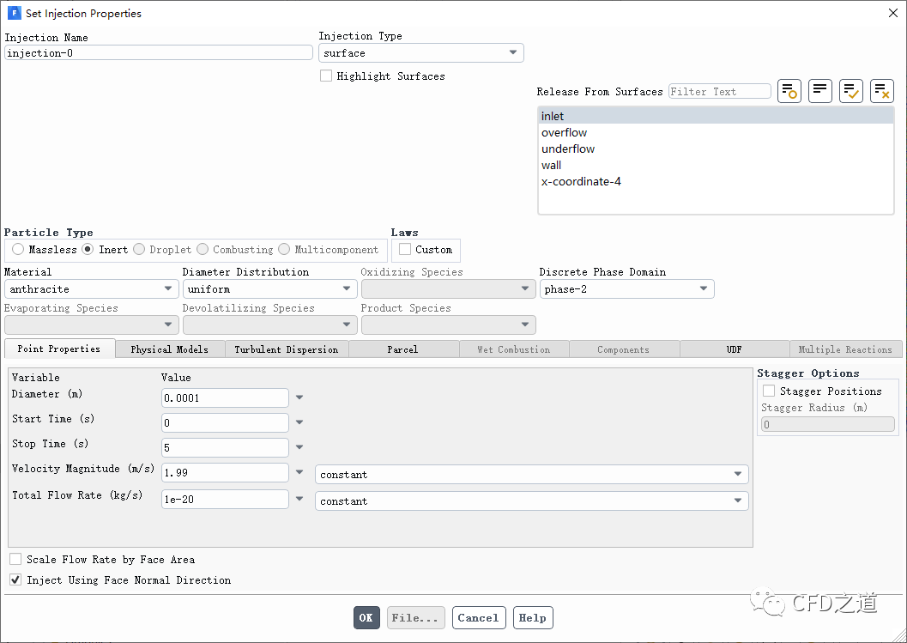Uncheck Inject Using Face Normal Direction

(15, 580)
